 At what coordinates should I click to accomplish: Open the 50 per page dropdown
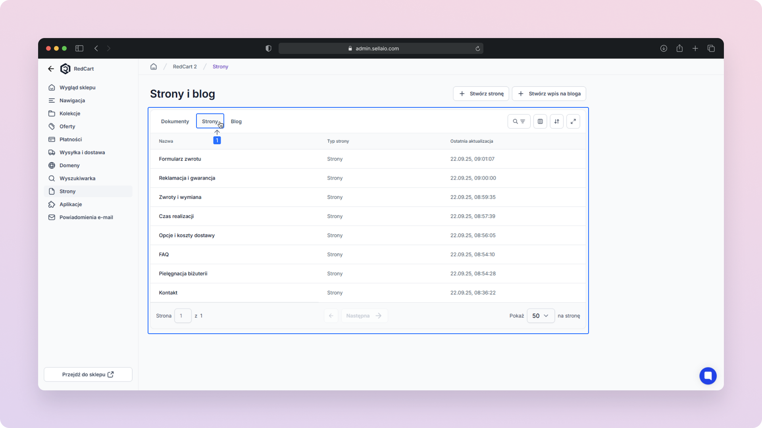540,316
